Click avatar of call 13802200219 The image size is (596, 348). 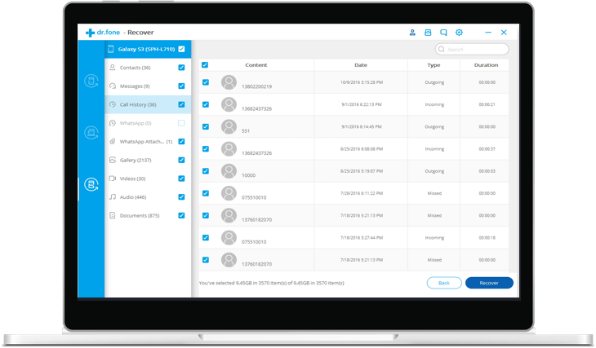229,82
